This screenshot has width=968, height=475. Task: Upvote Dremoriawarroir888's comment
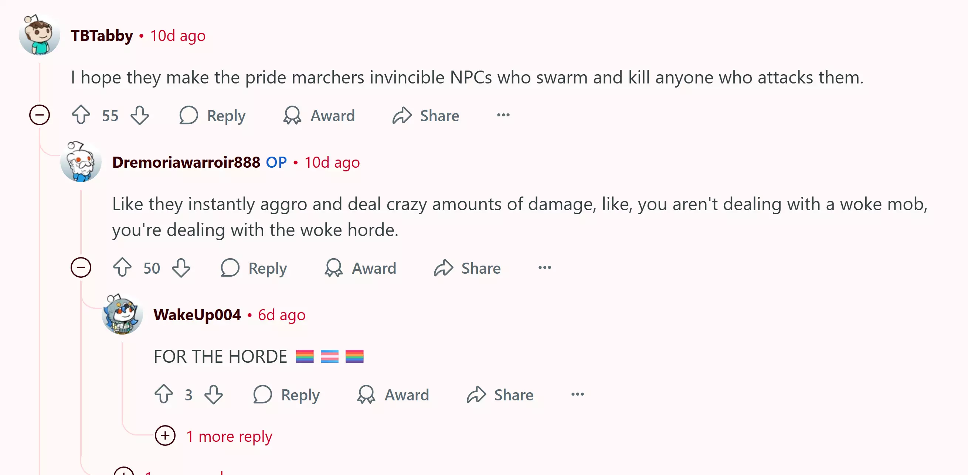[x=122, y=268]
